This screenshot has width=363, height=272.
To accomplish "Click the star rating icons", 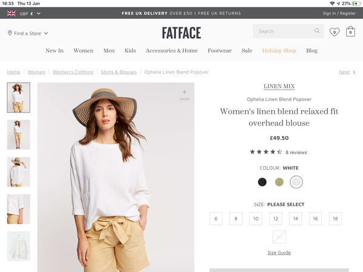I will pos(266,152).
